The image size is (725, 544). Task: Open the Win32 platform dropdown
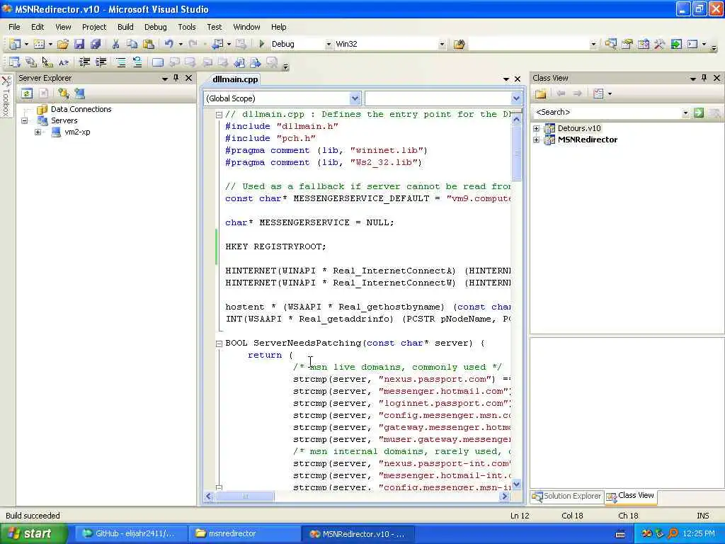pos(442,45)
